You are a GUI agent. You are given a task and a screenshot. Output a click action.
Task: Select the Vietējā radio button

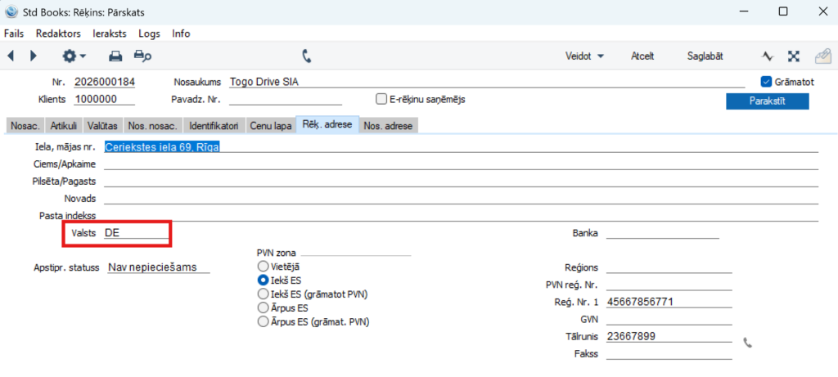coord(263,266)
